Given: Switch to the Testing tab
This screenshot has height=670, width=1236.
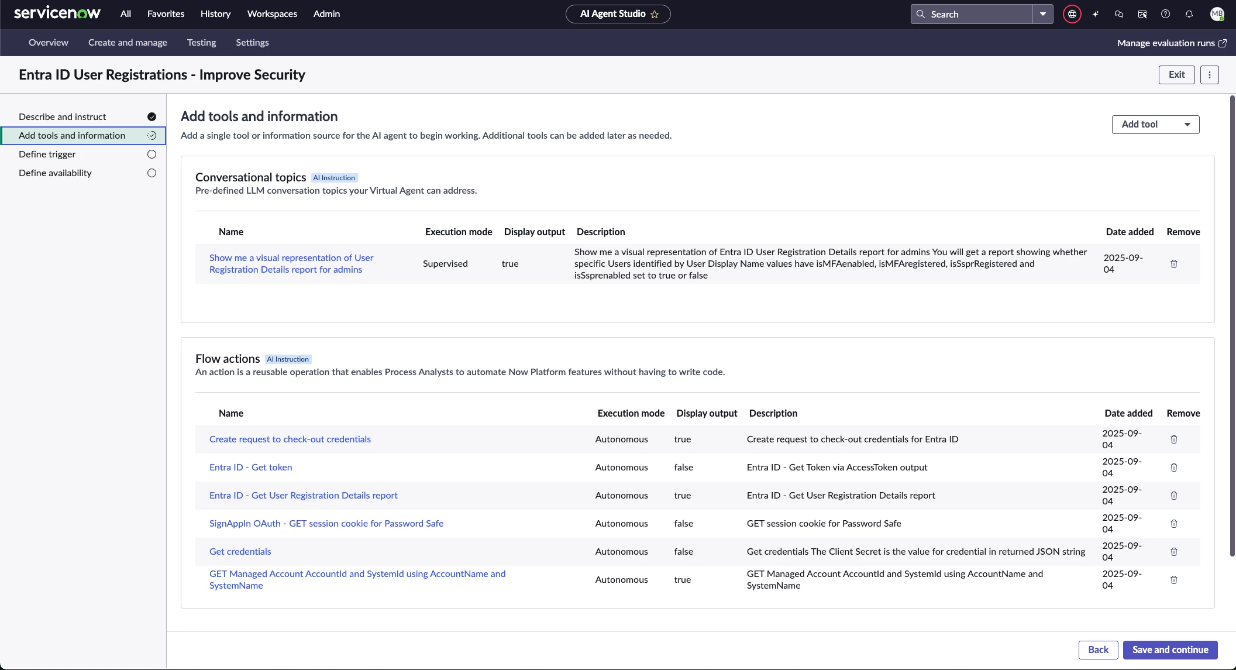Looking at the screenshot, I should click(201, 43).
